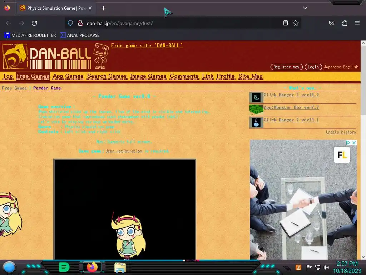This screenshot has height=275, width=366.
Task: Open the Update history link
Action: coord(341,132)
